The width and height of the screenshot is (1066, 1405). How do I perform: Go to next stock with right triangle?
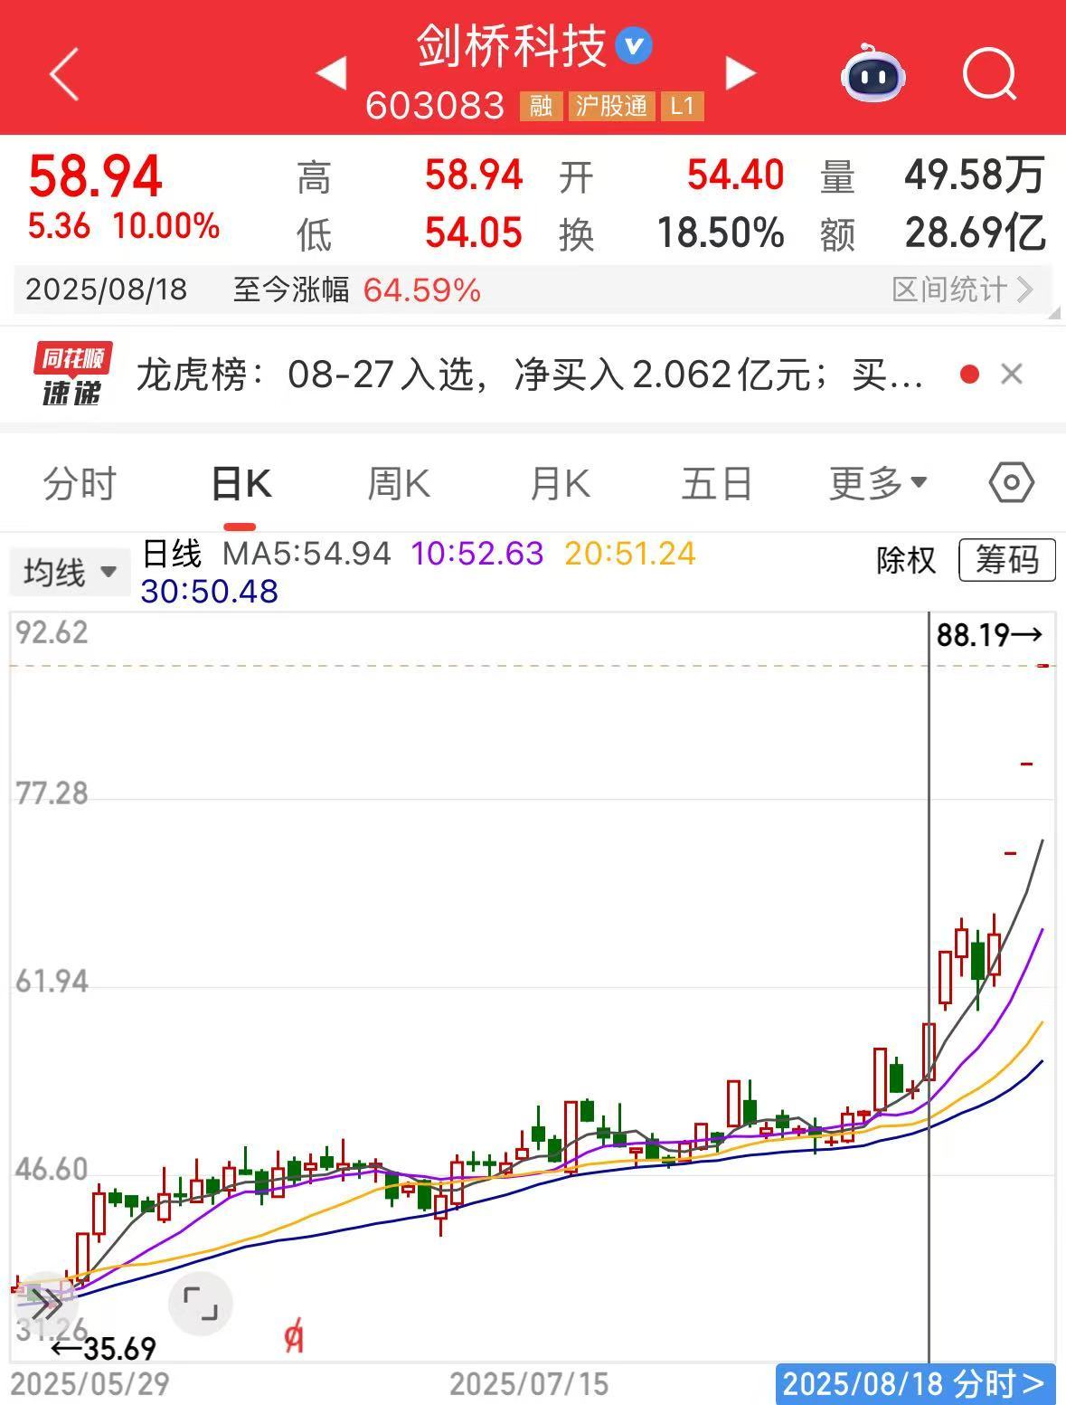click(741, 73)
